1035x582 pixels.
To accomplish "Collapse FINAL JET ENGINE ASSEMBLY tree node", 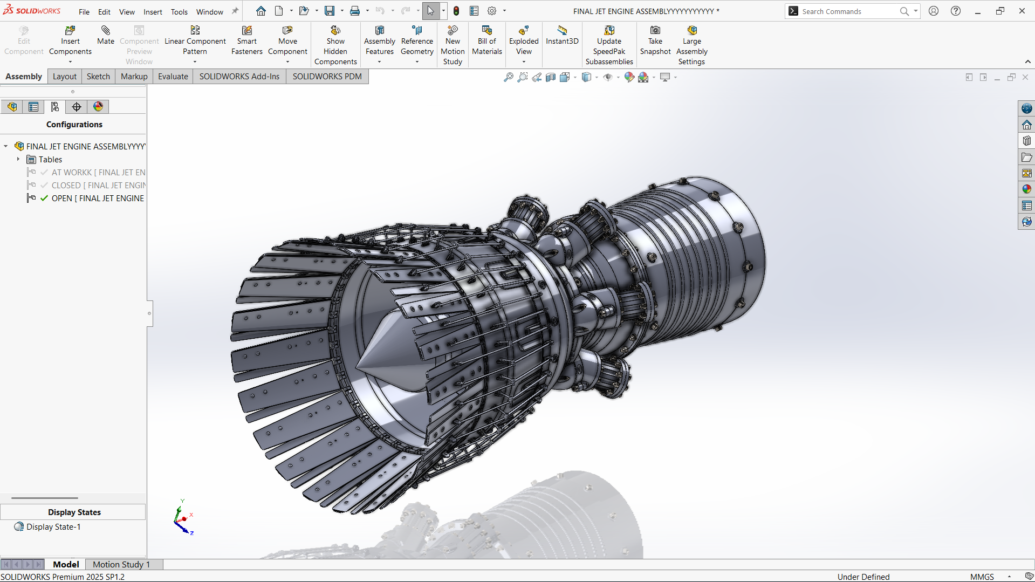I will tap(6, 146).
